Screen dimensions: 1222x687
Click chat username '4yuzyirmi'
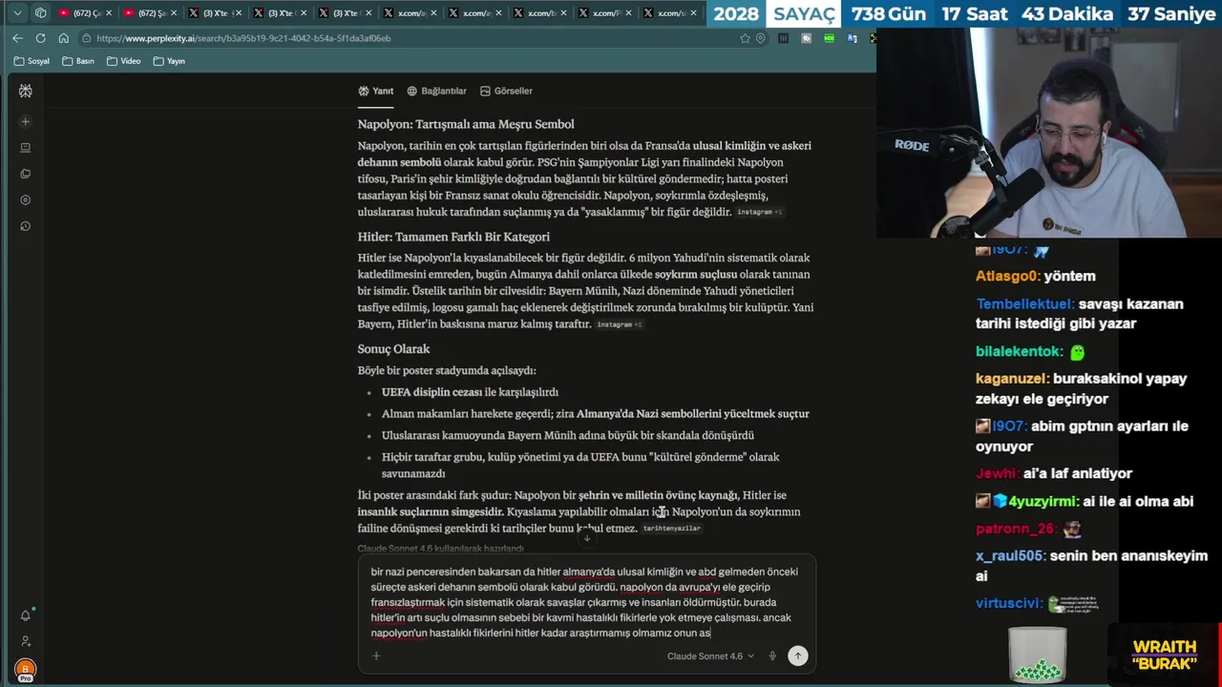point(1043,501)
